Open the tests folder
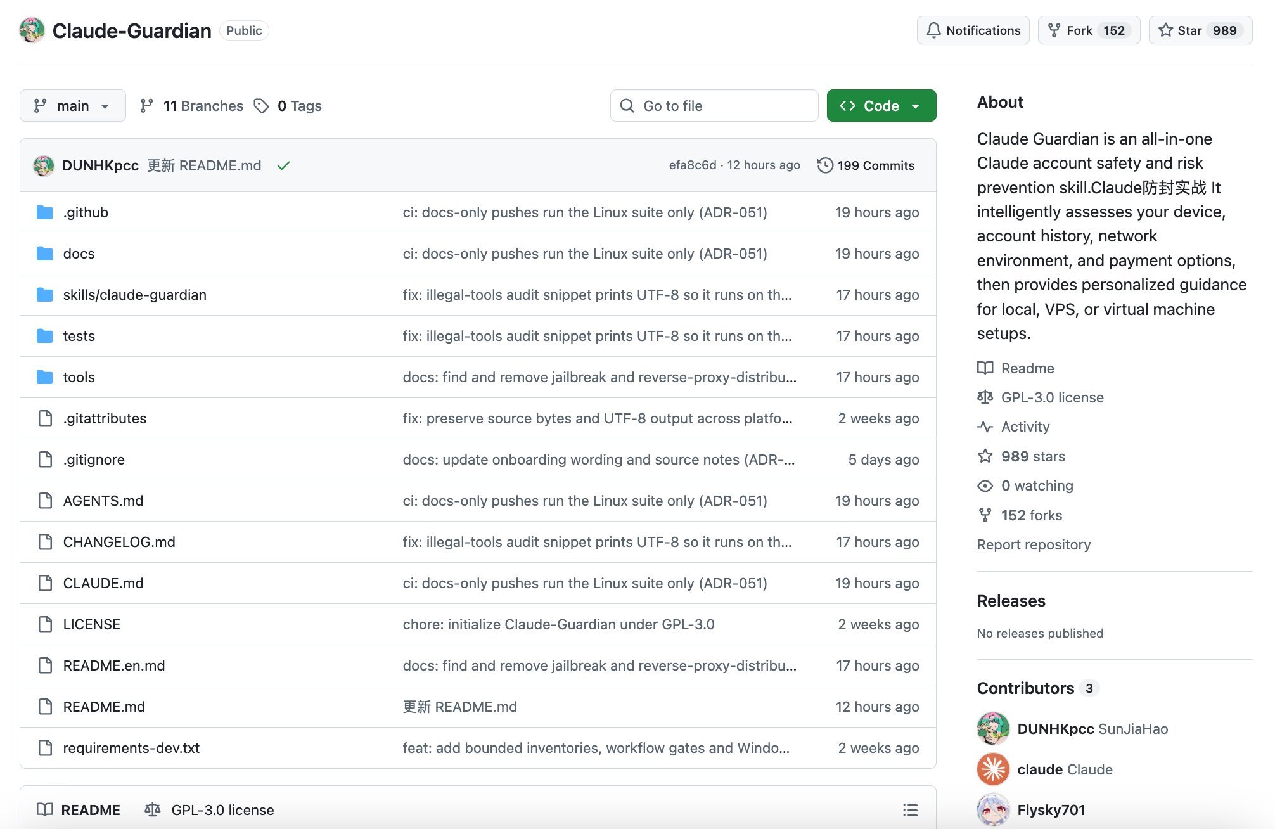Screen dimensions: 1275x829 pos(79,336)
